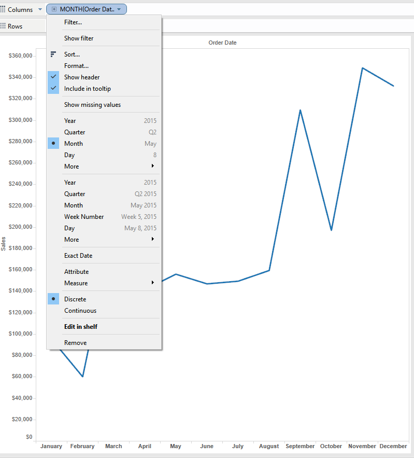Image resolution: width=414 pixels, height=458 pixels.
Task: Click Edit in shelf
Action: tap(104, 327)
